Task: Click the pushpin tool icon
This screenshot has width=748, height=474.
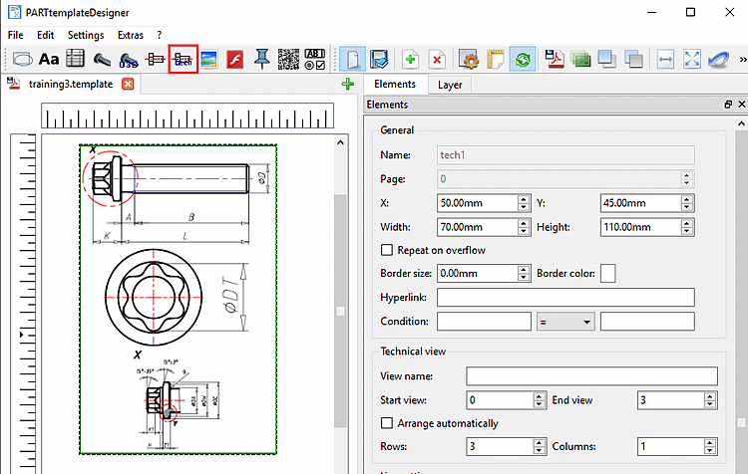Action: point(262,60)
